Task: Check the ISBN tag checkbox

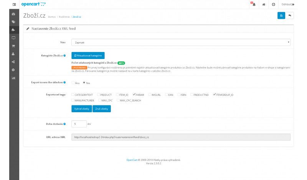Action: click(179, 95)
